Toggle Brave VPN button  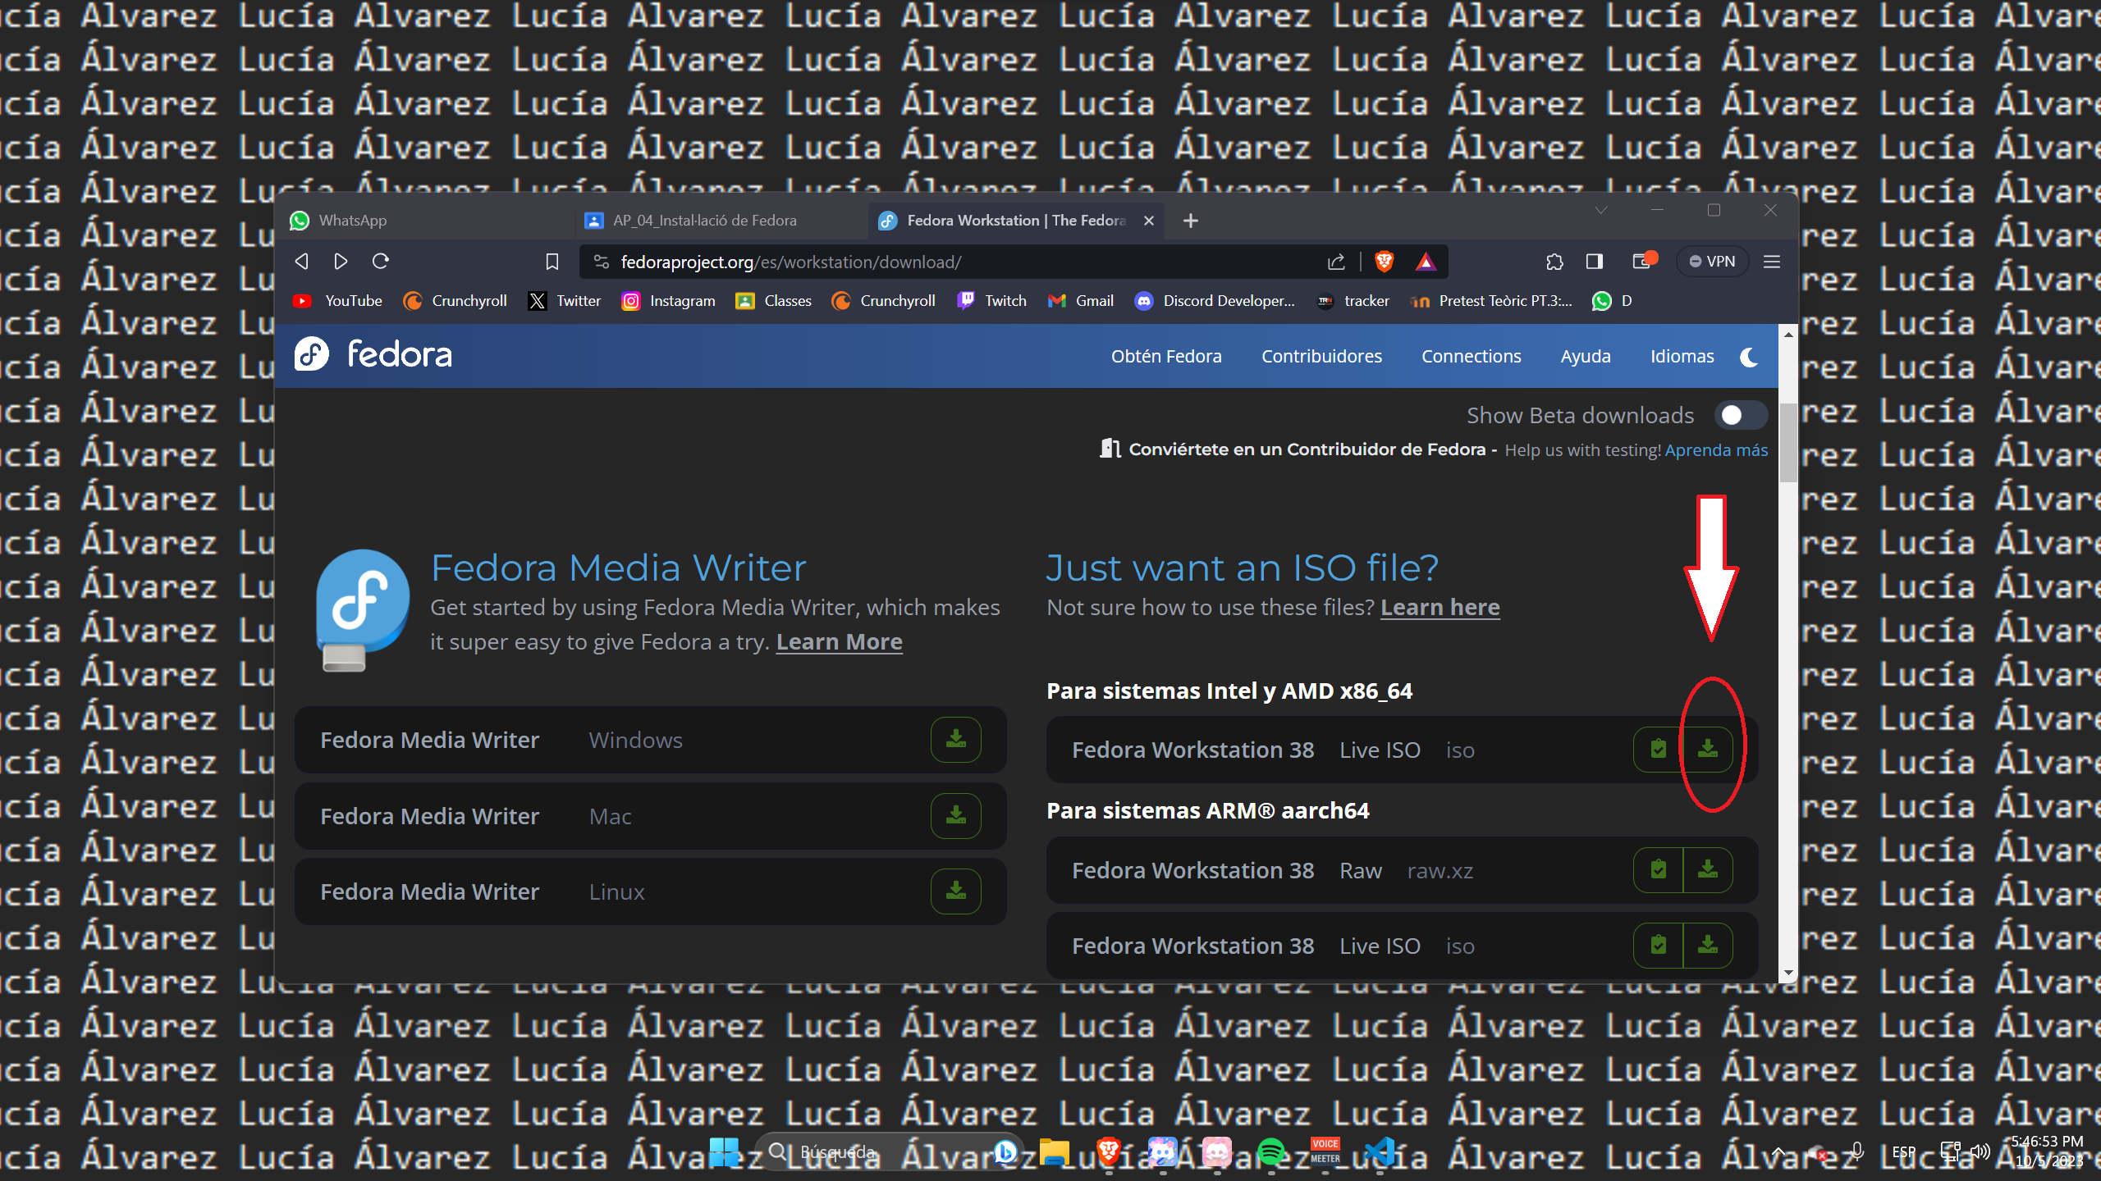click(x=1712, y=262)
